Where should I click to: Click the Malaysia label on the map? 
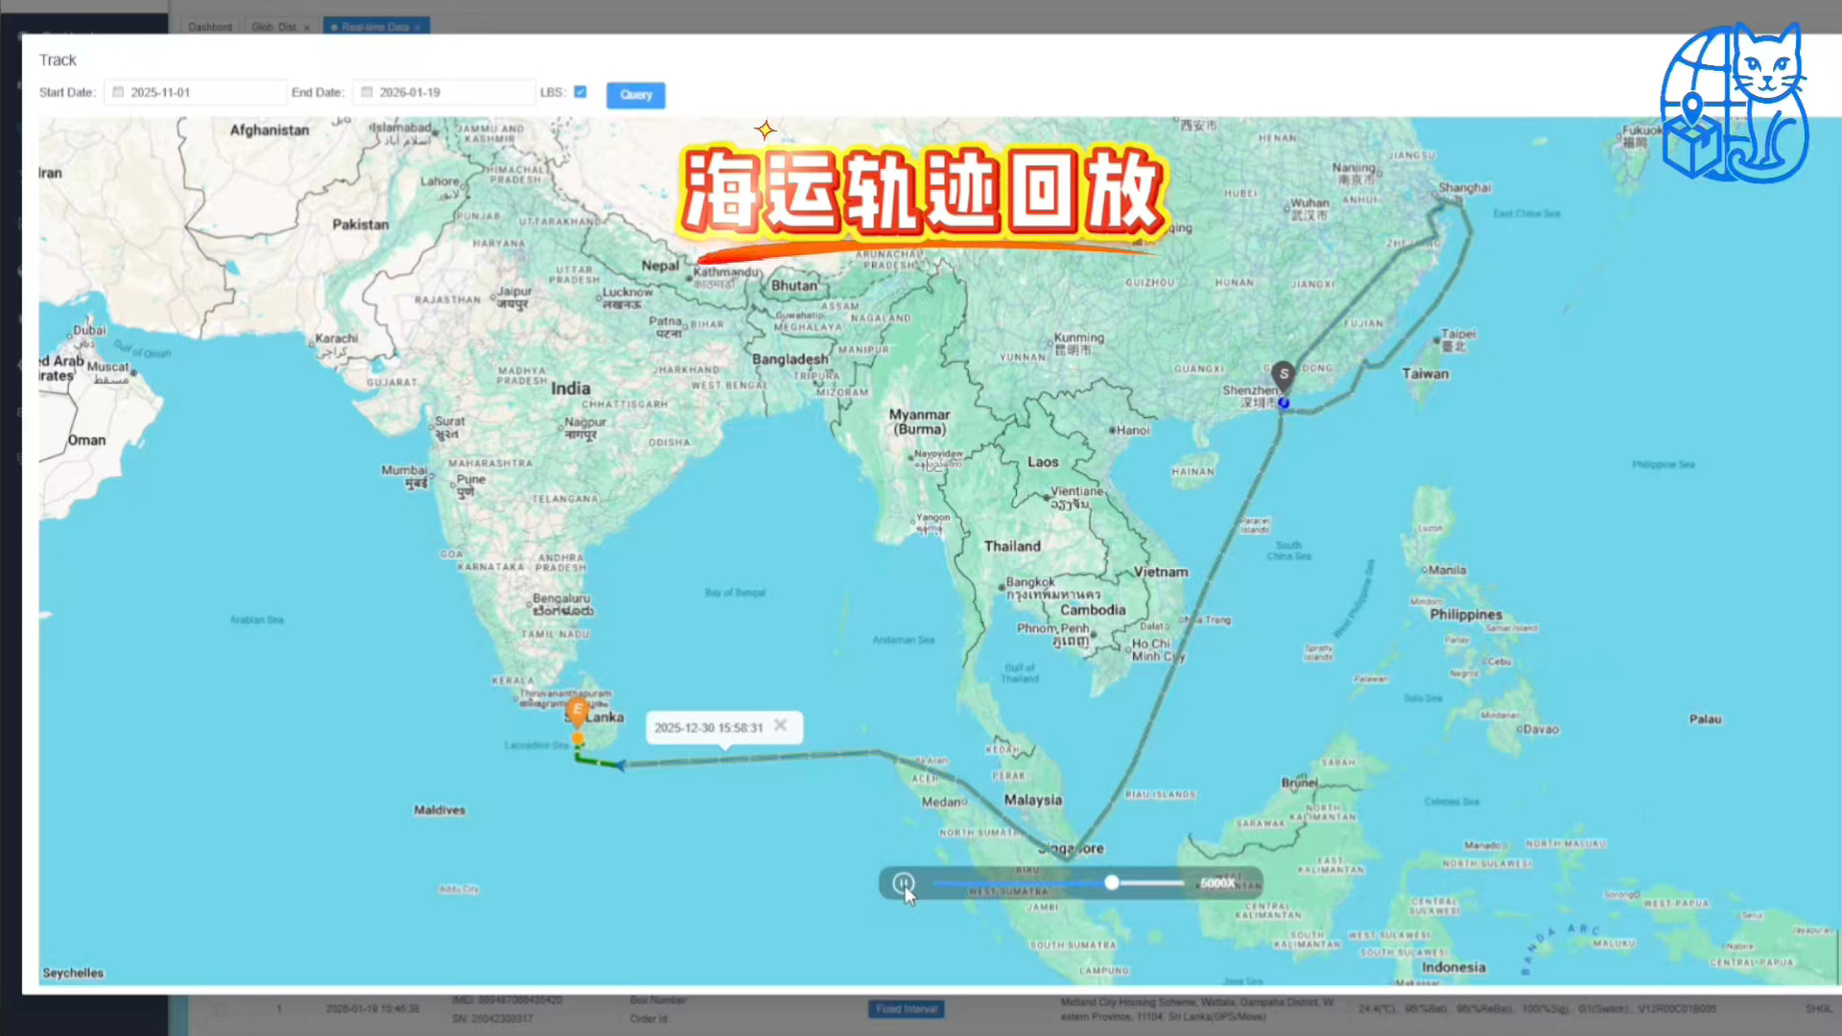point(1033,800)
